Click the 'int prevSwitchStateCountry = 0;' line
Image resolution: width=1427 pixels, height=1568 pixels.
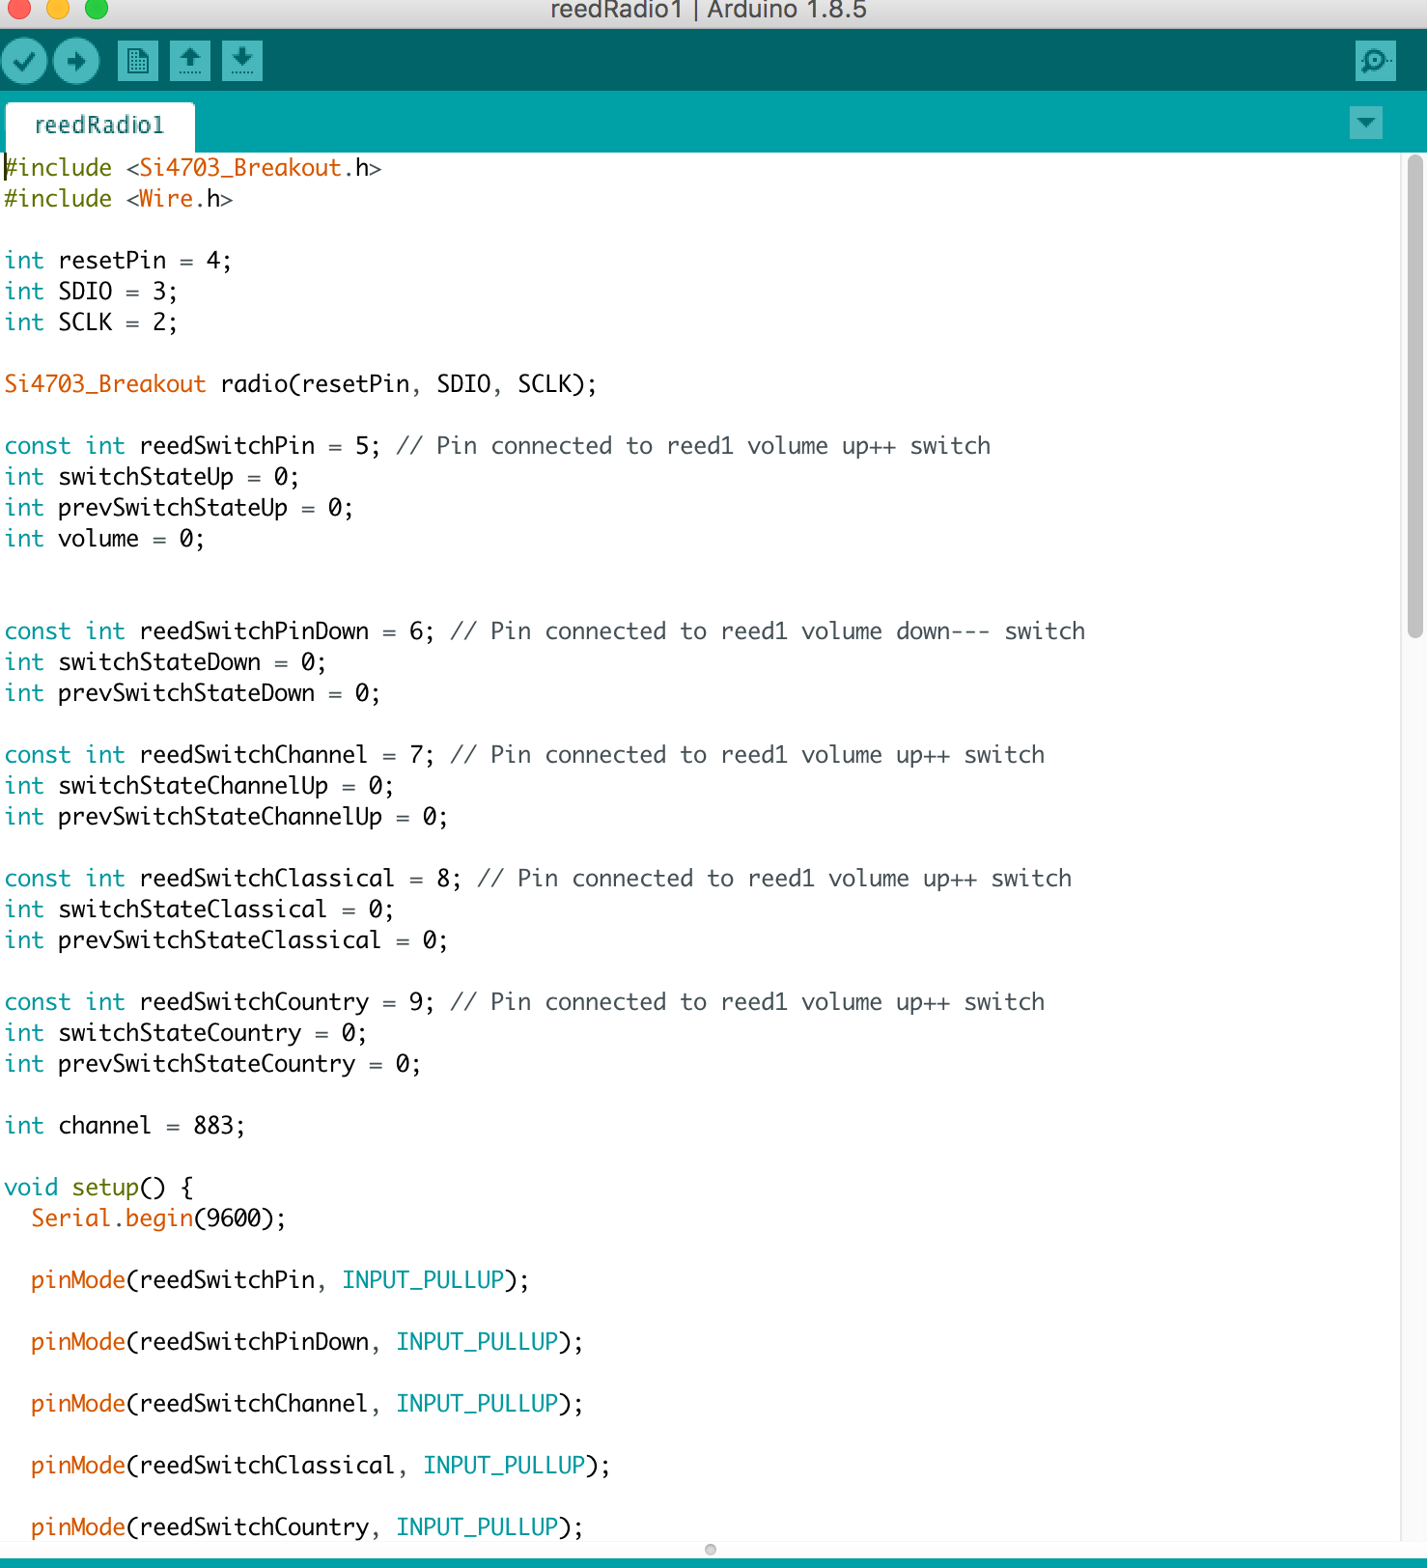click(212, 1064)
